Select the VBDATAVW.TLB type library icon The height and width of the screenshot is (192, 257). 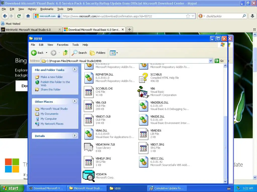89,147
